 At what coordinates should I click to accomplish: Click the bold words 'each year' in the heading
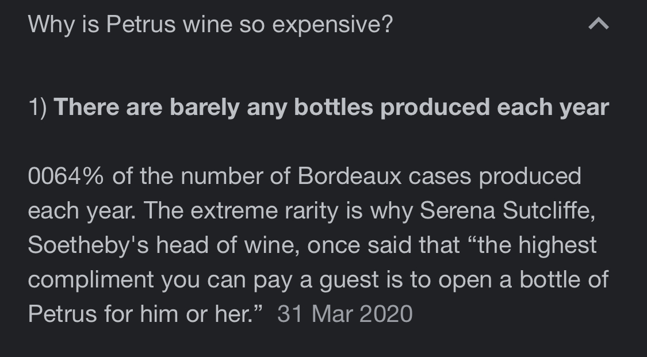click(553, 108)
